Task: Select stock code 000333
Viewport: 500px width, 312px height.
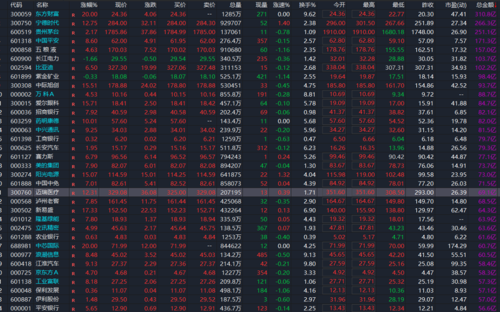Action: 21,165
